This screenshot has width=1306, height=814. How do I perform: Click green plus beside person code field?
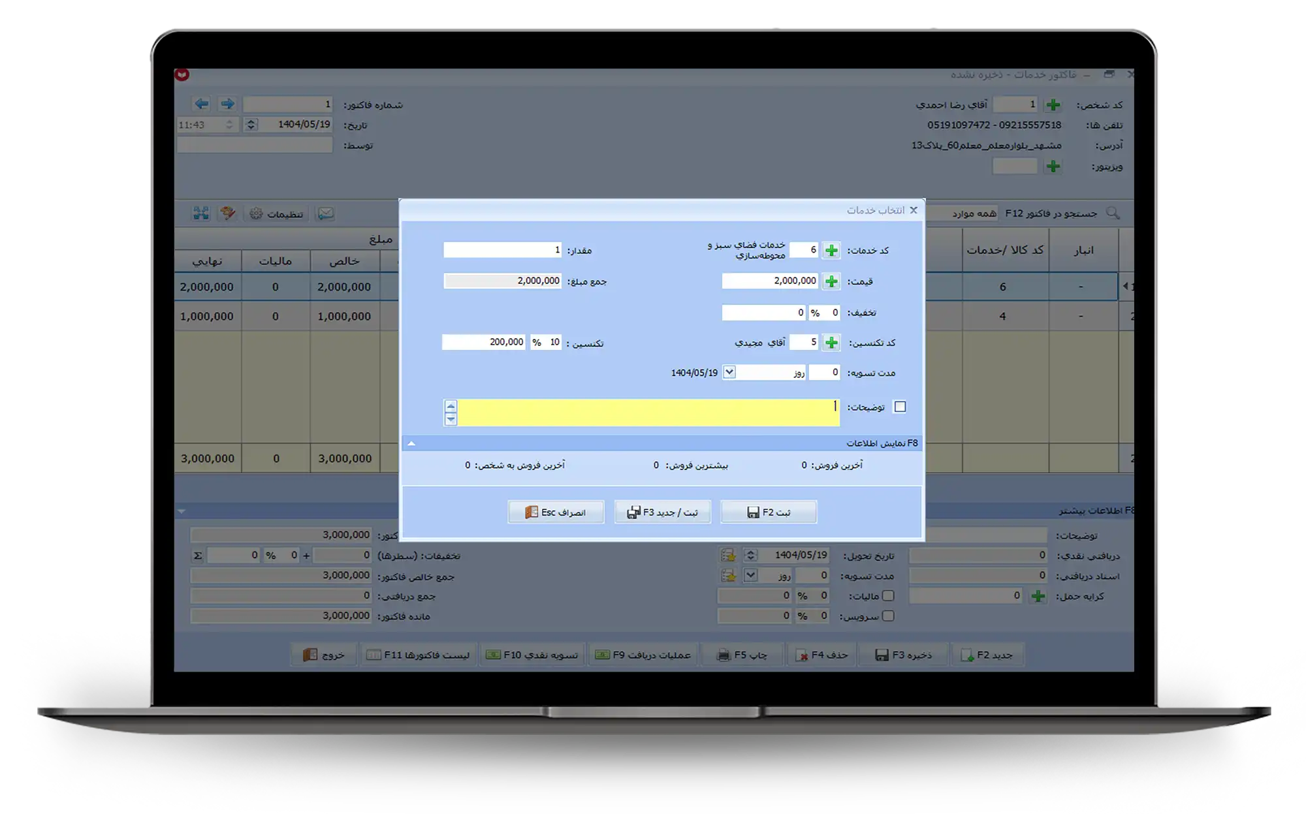tap(1053, 105)
